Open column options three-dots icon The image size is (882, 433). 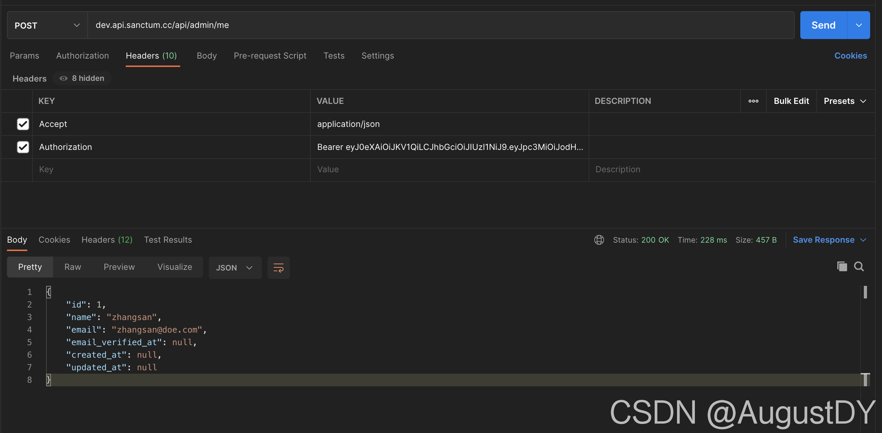pyautogui.click(x=753, y=101)
